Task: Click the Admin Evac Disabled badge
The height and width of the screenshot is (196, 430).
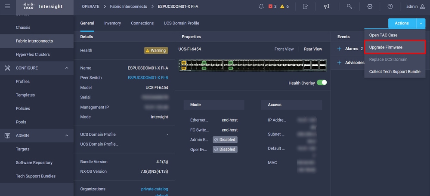Action: coord(225,140)
